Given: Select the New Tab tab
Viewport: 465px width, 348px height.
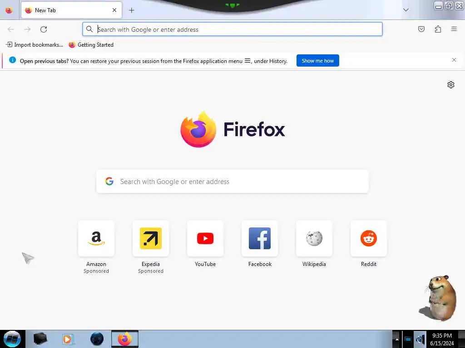Looking at the screenshot, I should [71, 10].
